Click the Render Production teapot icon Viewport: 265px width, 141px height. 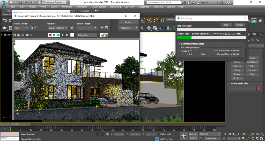click(261, 20)
